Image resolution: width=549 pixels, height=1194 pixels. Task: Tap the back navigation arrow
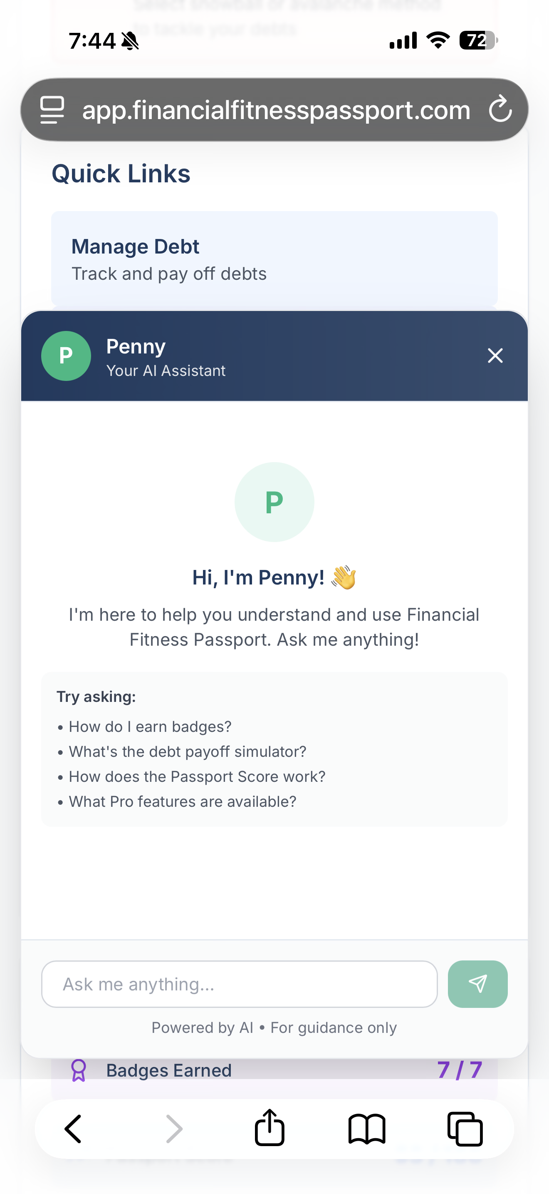73,1129
